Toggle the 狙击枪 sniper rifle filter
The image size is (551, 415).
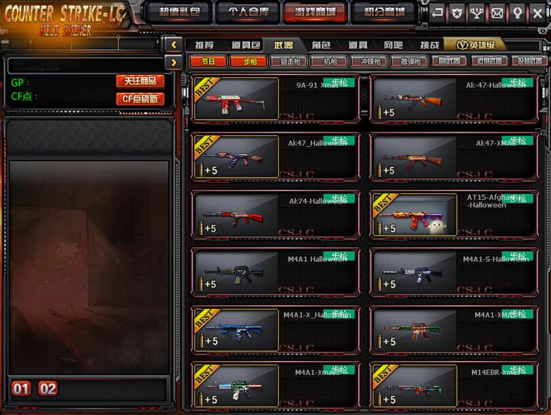pos(290,61)
